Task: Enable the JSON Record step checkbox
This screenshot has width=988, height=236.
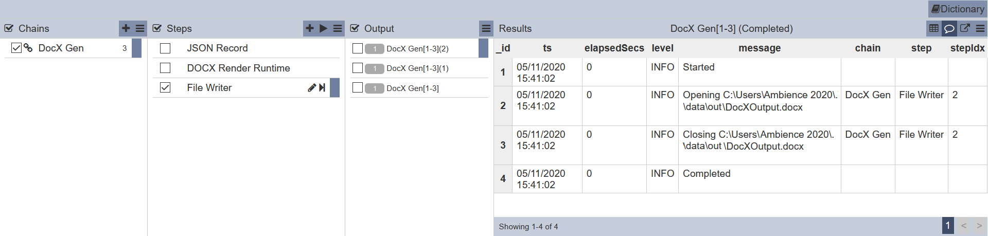Action: point(165,48)
